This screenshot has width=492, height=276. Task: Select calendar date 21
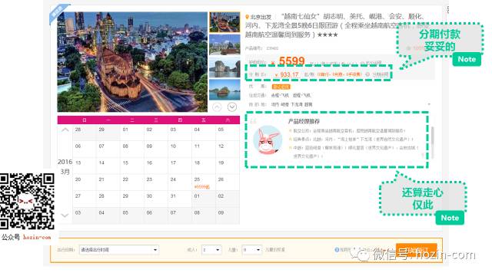pyautogui.click(x=108, y=182)
